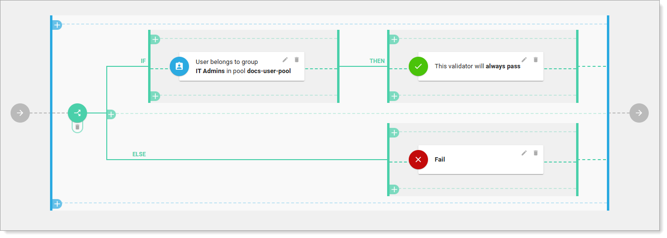This screenshot has width=667, height=238.
Task: Delete the IT Admins group rule
Action: (297, 60)
